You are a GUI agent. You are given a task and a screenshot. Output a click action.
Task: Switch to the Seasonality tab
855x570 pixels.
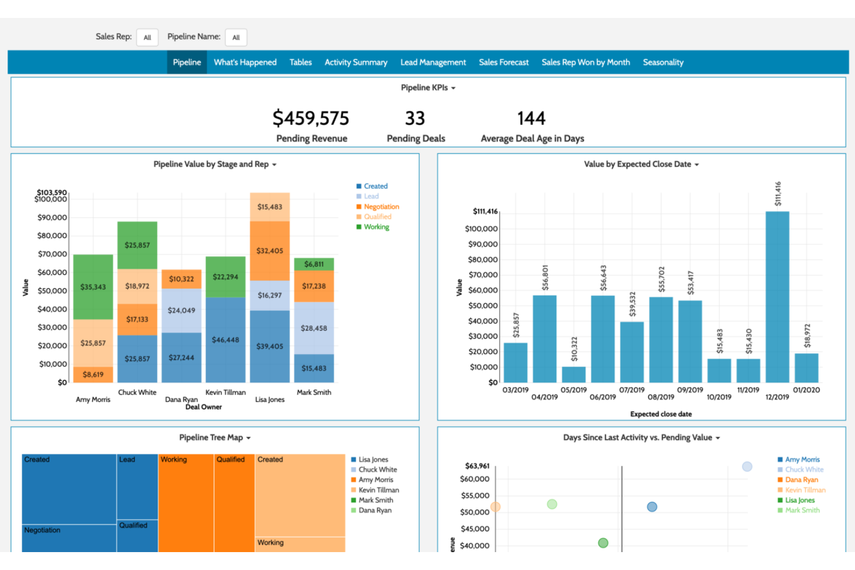663,62
